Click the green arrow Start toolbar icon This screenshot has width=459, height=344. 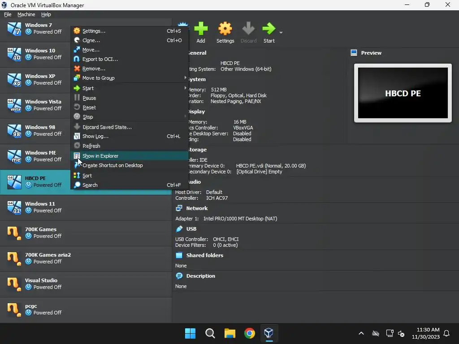[269, 29]
